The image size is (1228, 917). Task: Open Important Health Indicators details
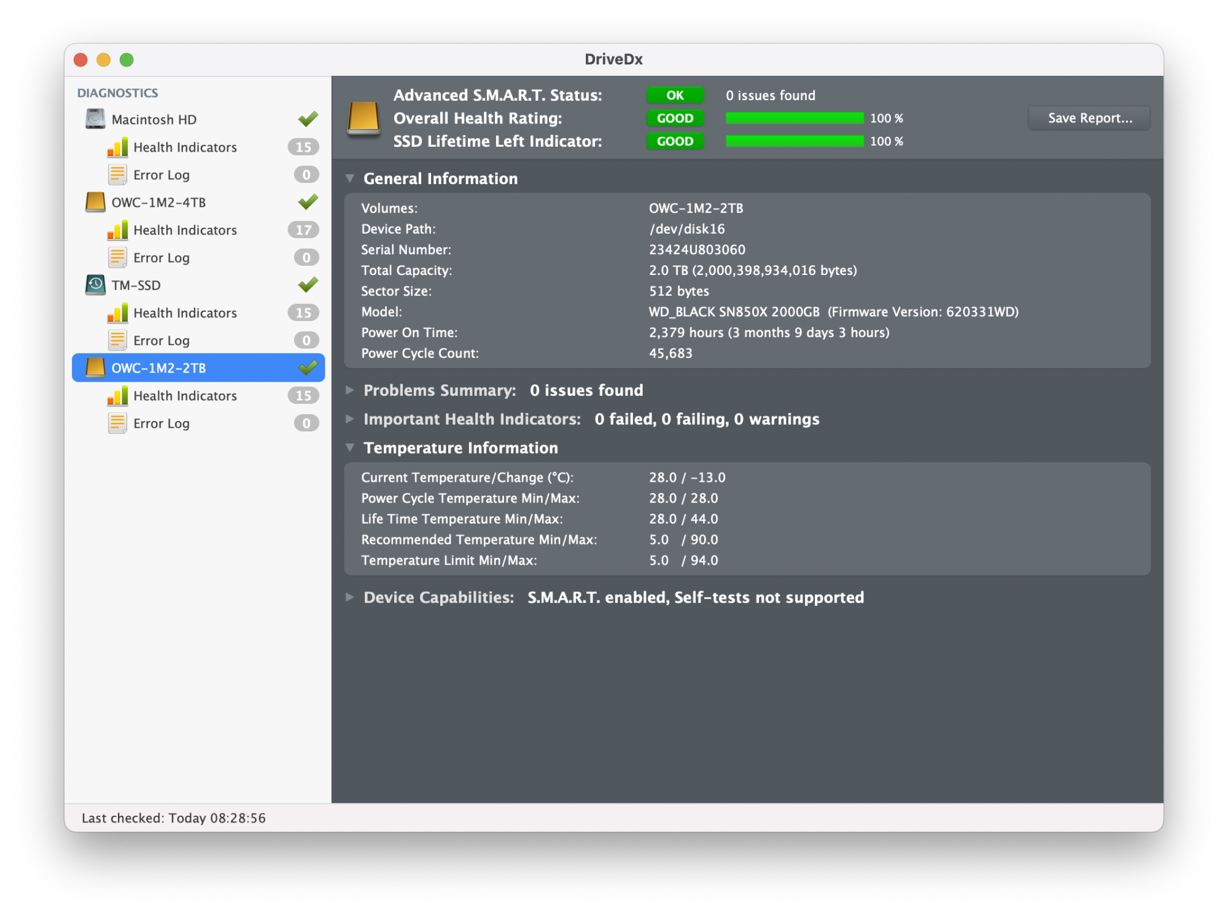point(351,419)
